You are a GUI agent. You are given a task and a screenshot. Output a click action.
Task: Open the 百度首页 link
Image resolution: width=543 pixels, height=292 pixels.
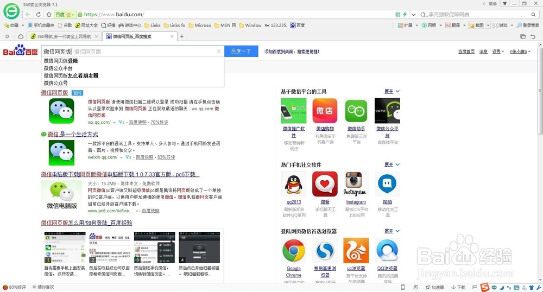(466, 52)
